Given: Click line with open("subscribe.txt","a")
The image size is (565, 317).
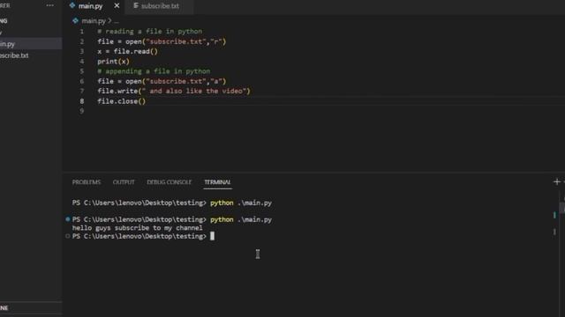Looking at the screenshot, I should point(162,81).
